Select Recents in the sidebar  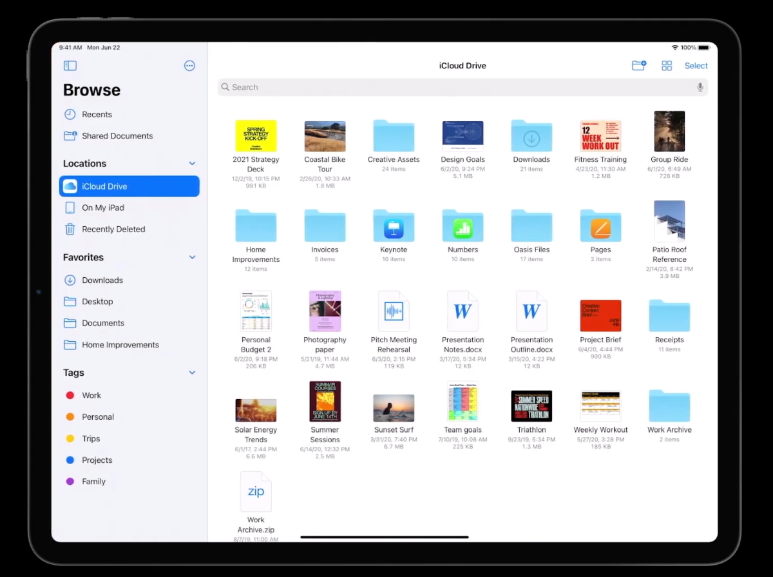tap(97, 115)
